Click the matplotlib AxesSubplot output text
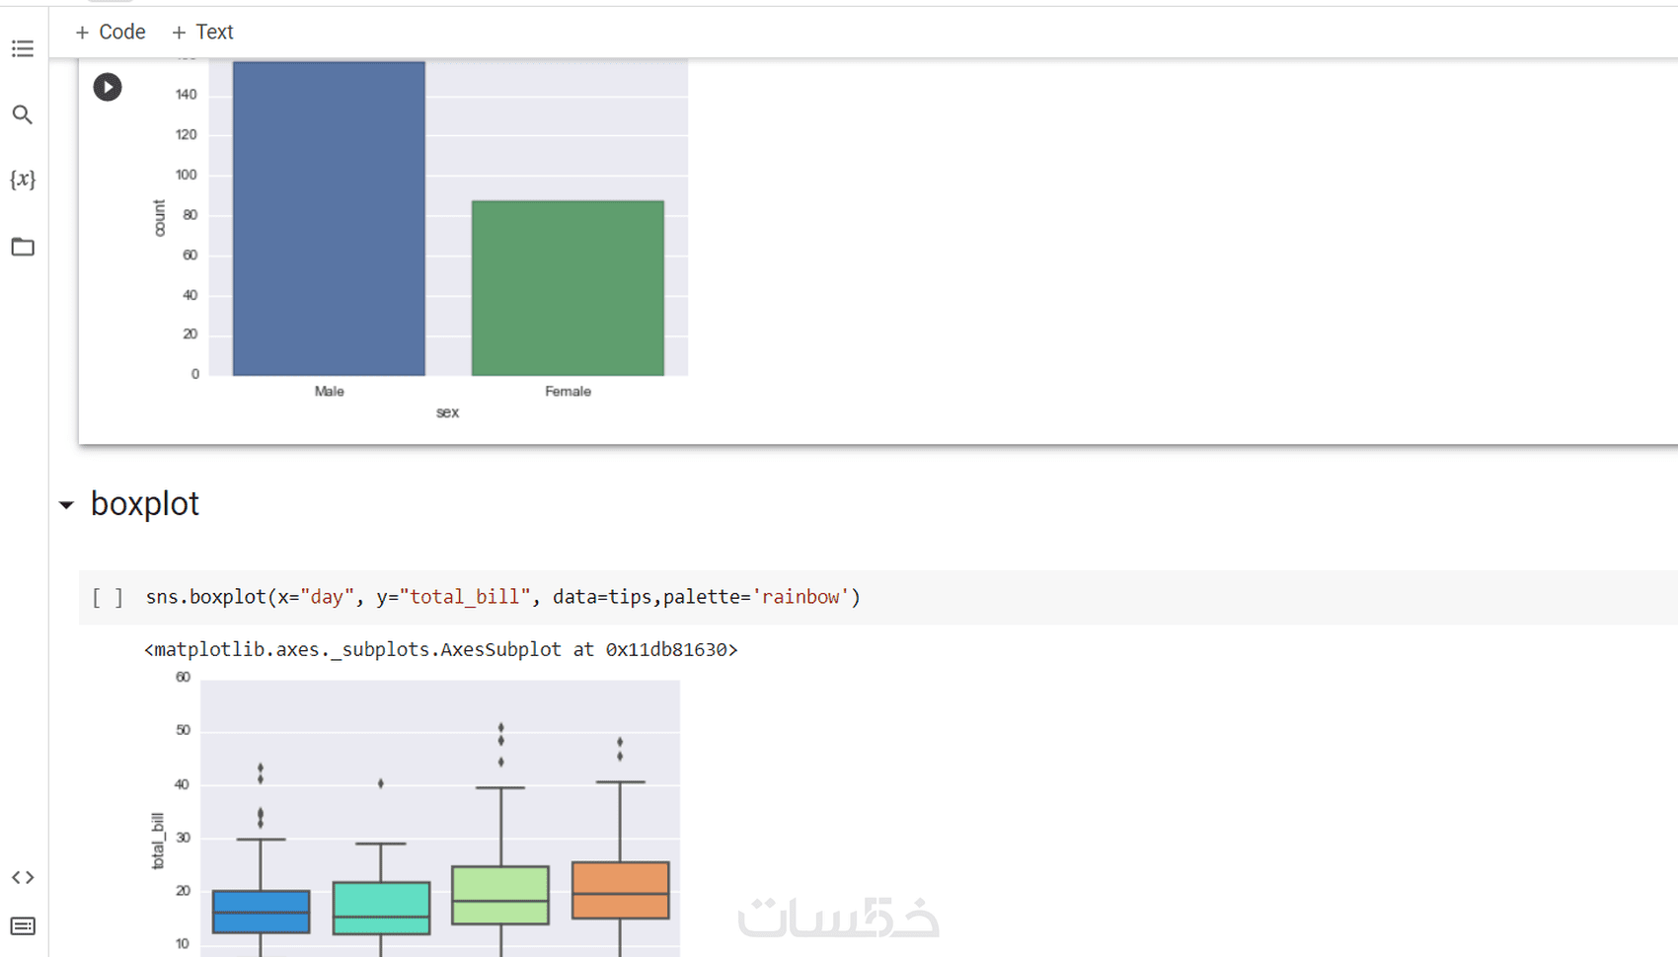 click(x=440, y=649)
